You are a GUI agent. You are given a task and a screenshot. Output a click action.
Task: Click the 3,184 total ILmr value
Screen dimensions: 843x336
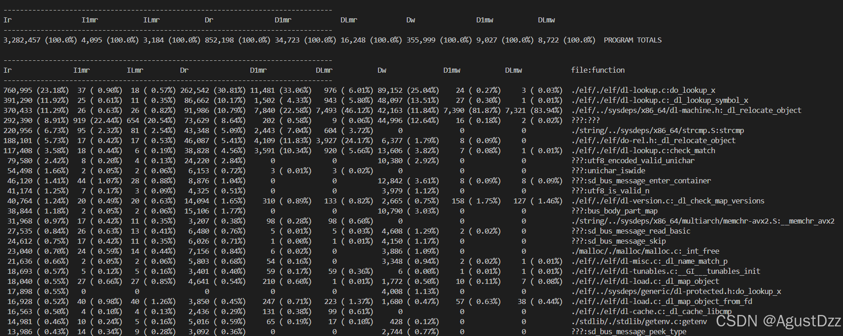[153, 40]
